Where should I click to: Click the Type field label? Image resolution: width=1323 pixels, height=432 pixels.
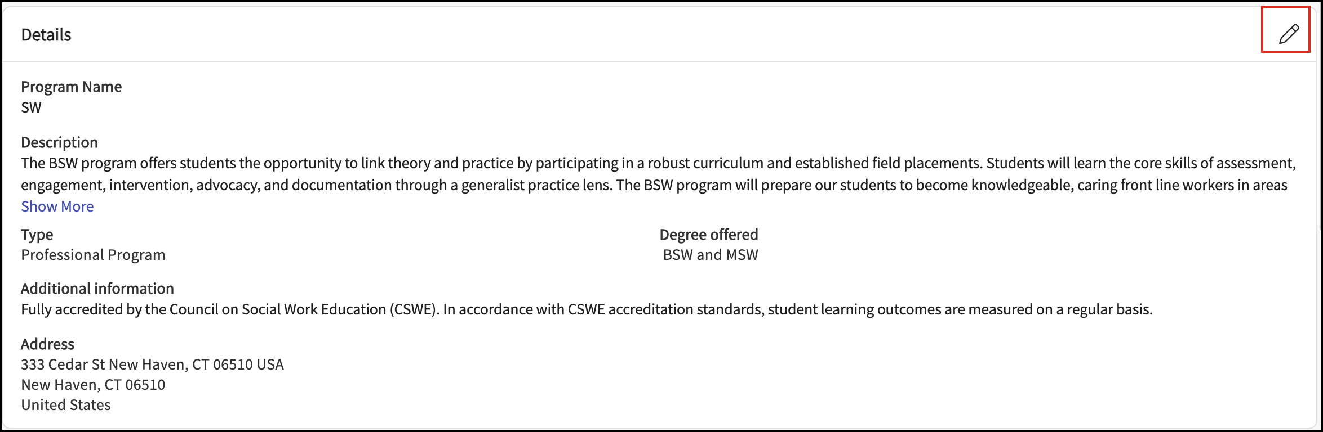pyautogui.click(x=37, y=235)
